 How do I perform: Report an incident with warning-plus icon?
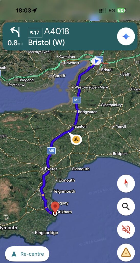click(x=126, y=252)
